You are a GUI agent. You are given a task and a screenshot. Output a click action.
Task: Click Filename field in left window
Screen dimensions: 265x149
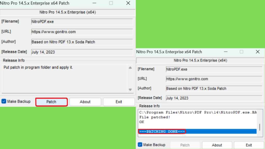pyautogui.click(x=82, y=22)
